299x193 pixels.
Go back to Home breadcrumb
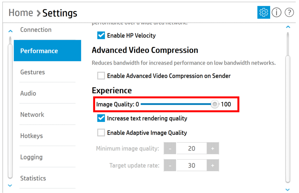(x=21, y=13)
